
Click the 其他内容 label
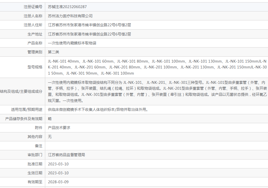click(x=35, y=137)
